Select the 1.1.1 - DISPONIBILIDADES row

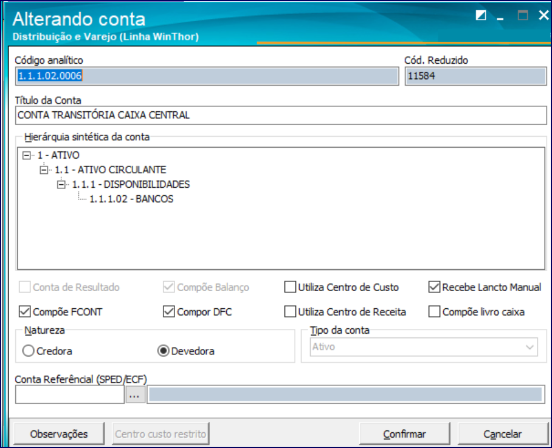(x=131, y=184)
